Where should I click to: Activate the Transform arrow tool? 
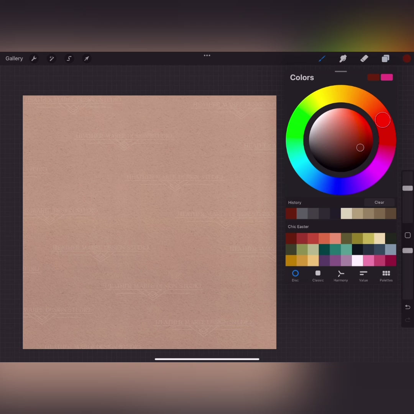click(x=87, y=59)
